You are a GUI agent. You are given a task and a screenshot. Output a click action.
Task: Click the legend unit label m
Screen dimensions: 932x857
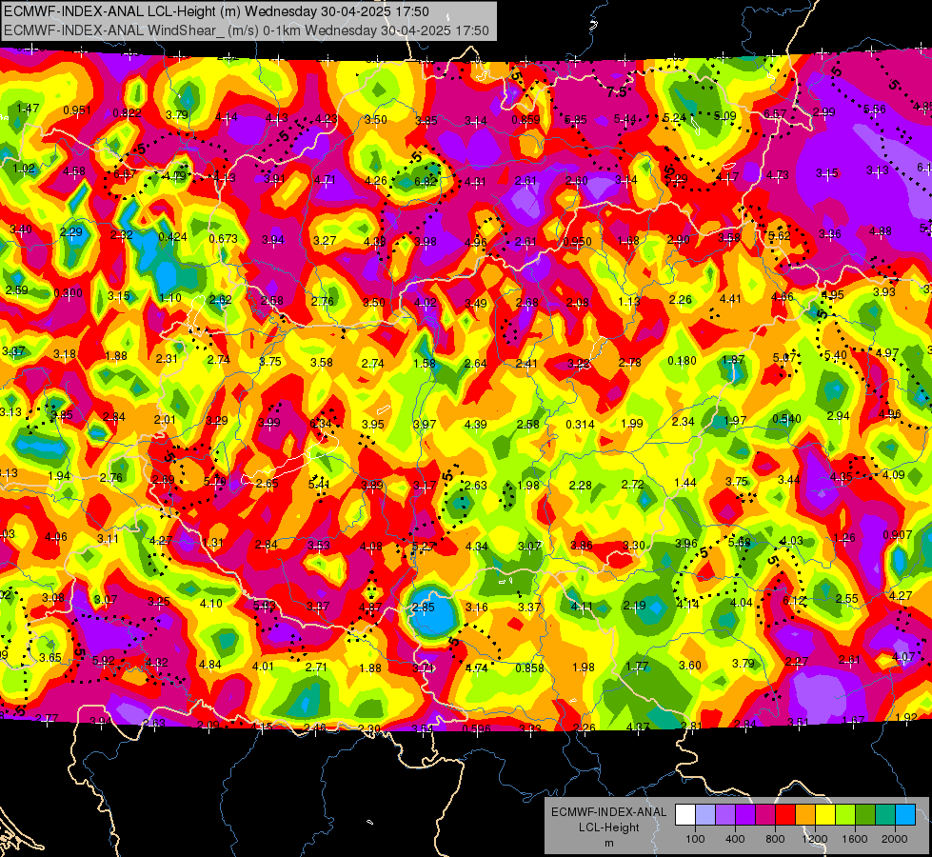[608, 844]
